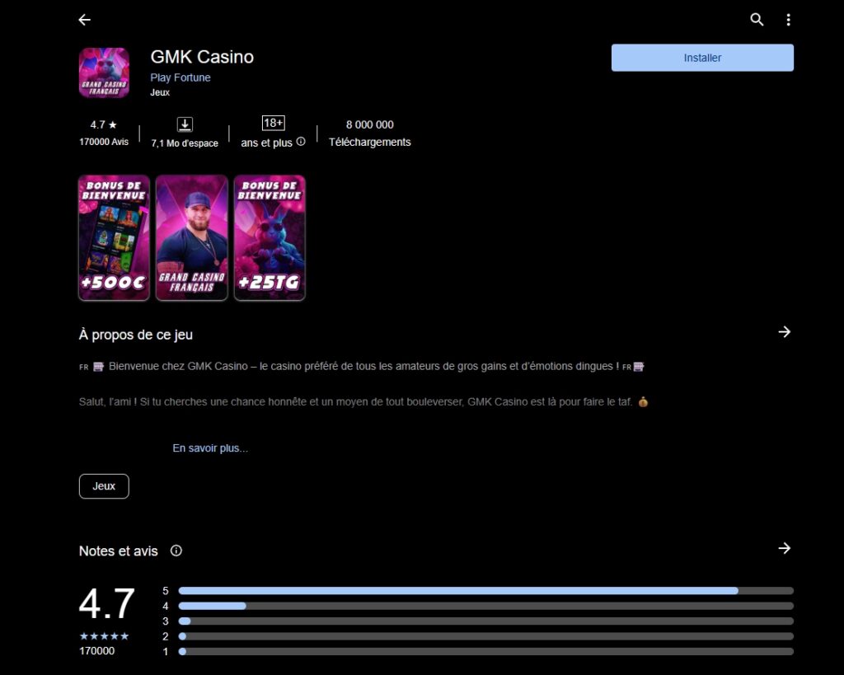Click the download size icon
844x675 pixels.
point(185,124)
